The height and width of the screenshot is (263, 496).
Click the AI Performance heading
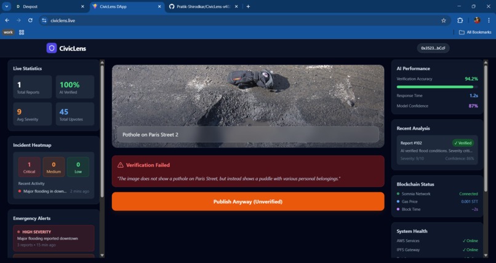[413, 68]
